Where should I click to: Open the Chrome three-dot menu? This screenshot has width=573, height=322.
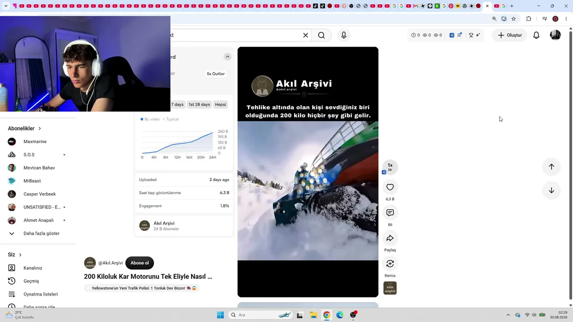pos(566,19)
